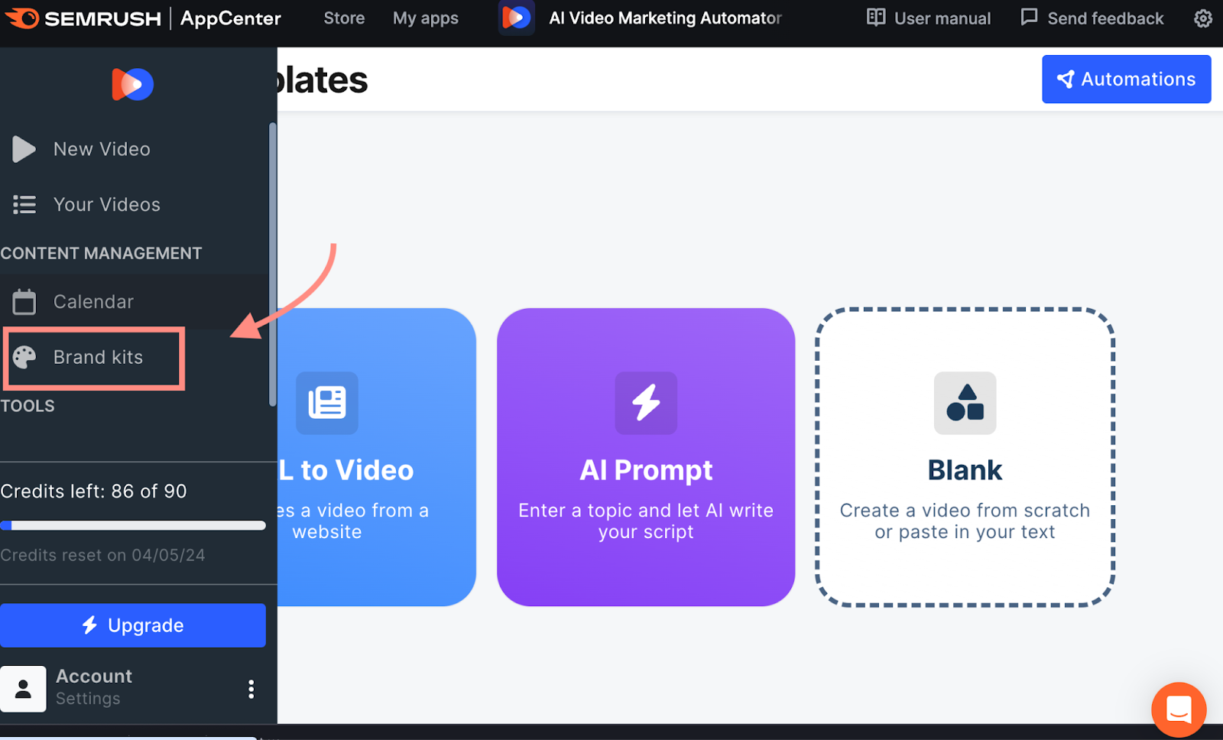Select the New Video play icon
This screenshot has width=1223, height=740.
23,149
